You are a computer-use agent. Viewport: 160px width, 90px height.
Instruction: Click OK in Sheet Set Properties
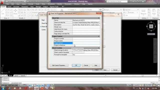pos(76,65)
